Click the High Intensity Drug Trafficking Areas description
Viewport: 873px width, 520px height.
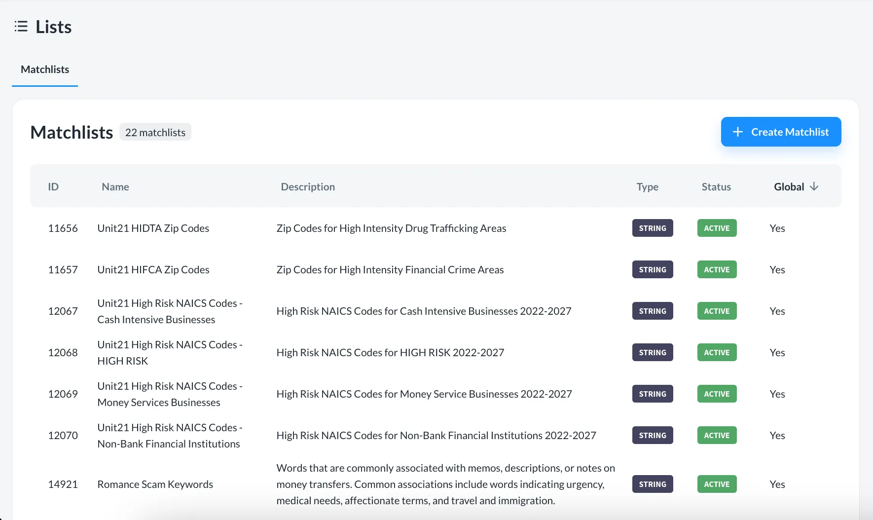coord(391,228)
